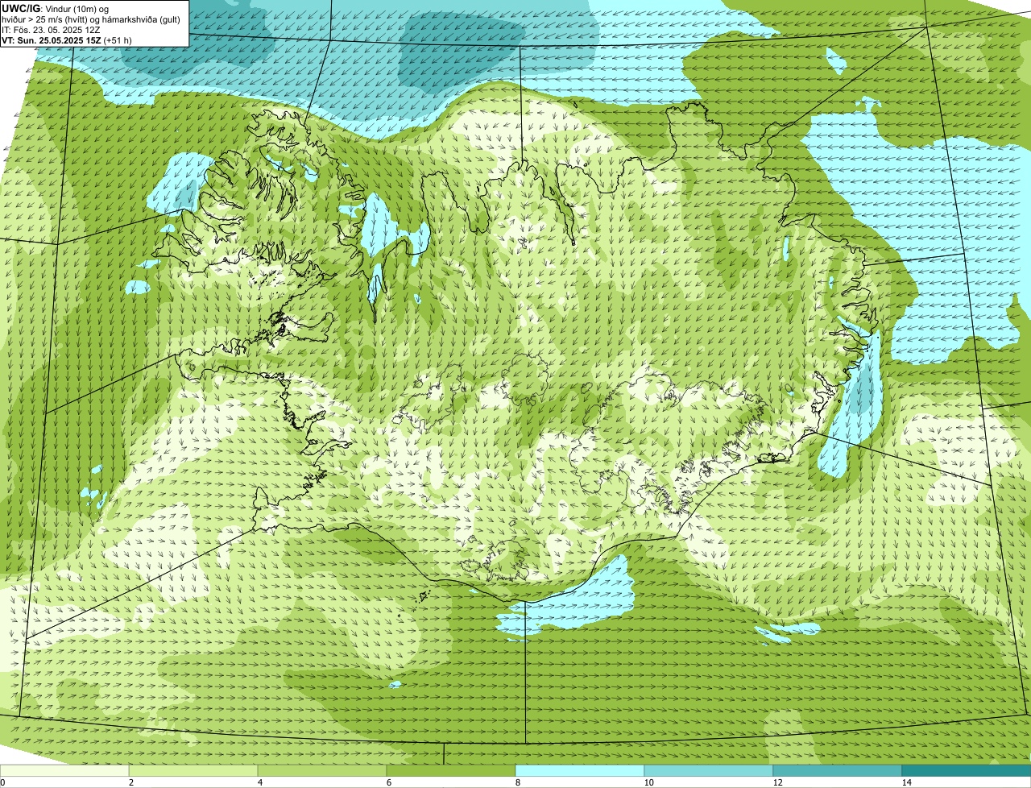Click the title line 'UWC/IG: Vindur (10m) og'
This screenshot has height=788, width=1031.
(x=56, y=9)
